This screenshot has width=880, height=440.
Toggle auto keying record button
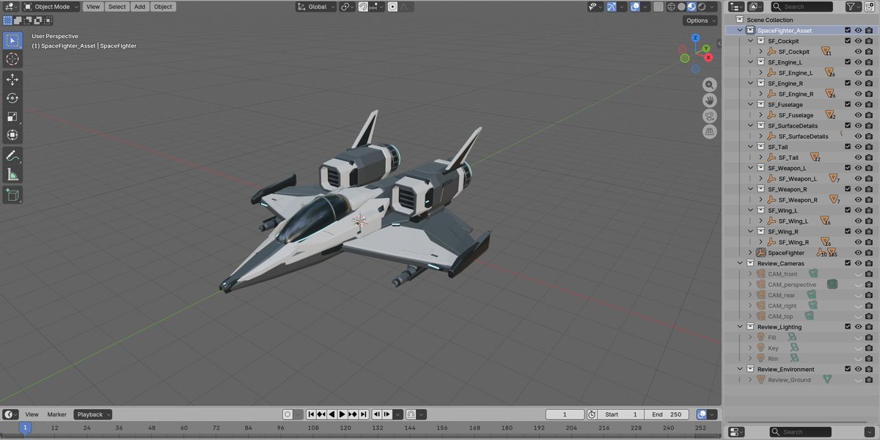pyautogui.click(x=288, y=414)
